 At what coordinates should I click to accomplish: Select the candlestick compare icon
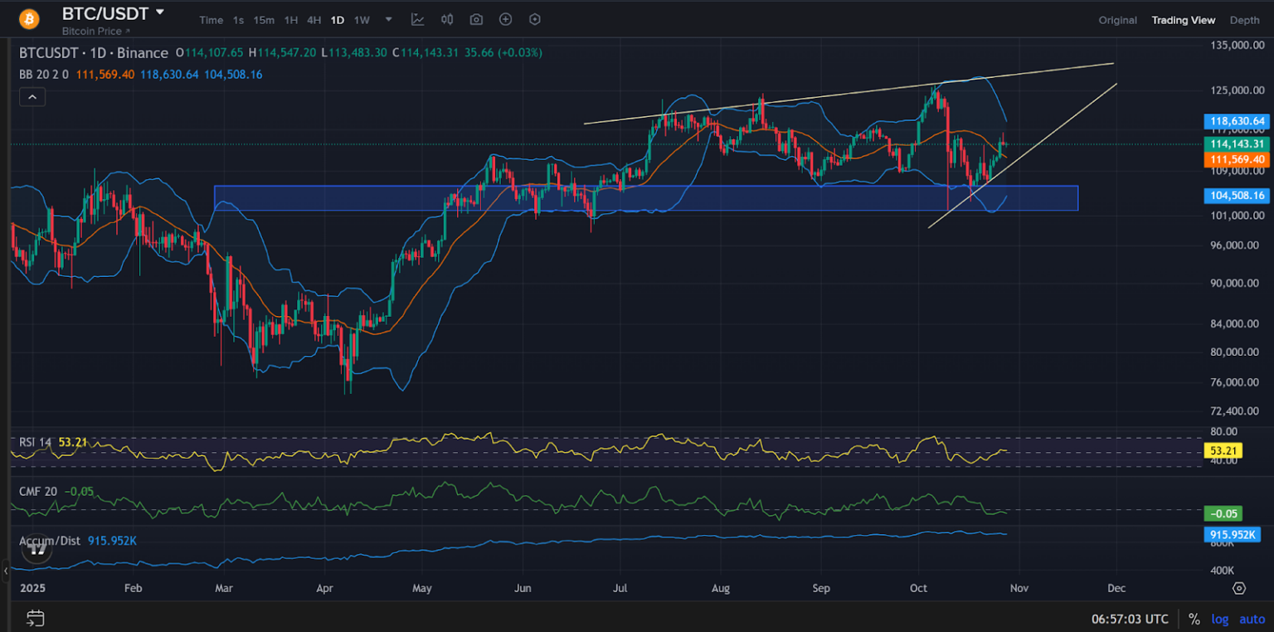(x=446, y=19)
